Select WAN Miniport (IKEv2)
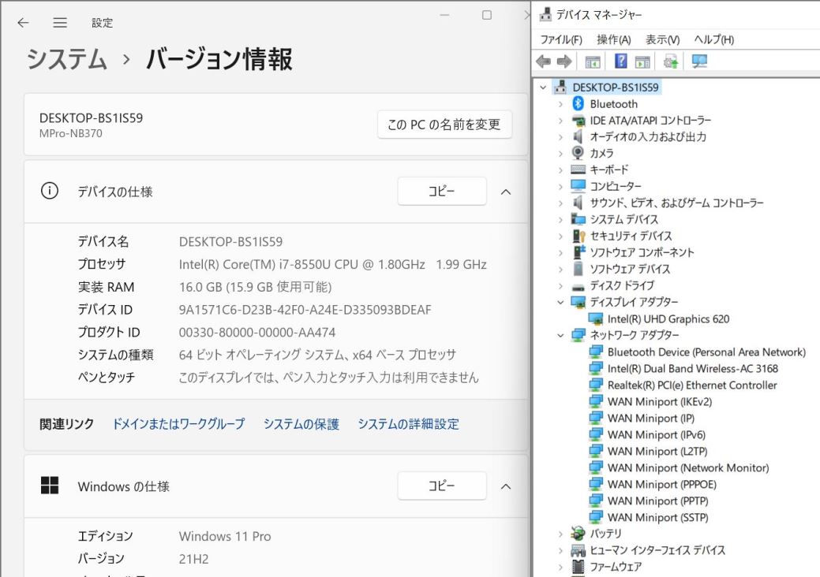Viewport: 820px width, 577px height. click(x=660, y=401)
